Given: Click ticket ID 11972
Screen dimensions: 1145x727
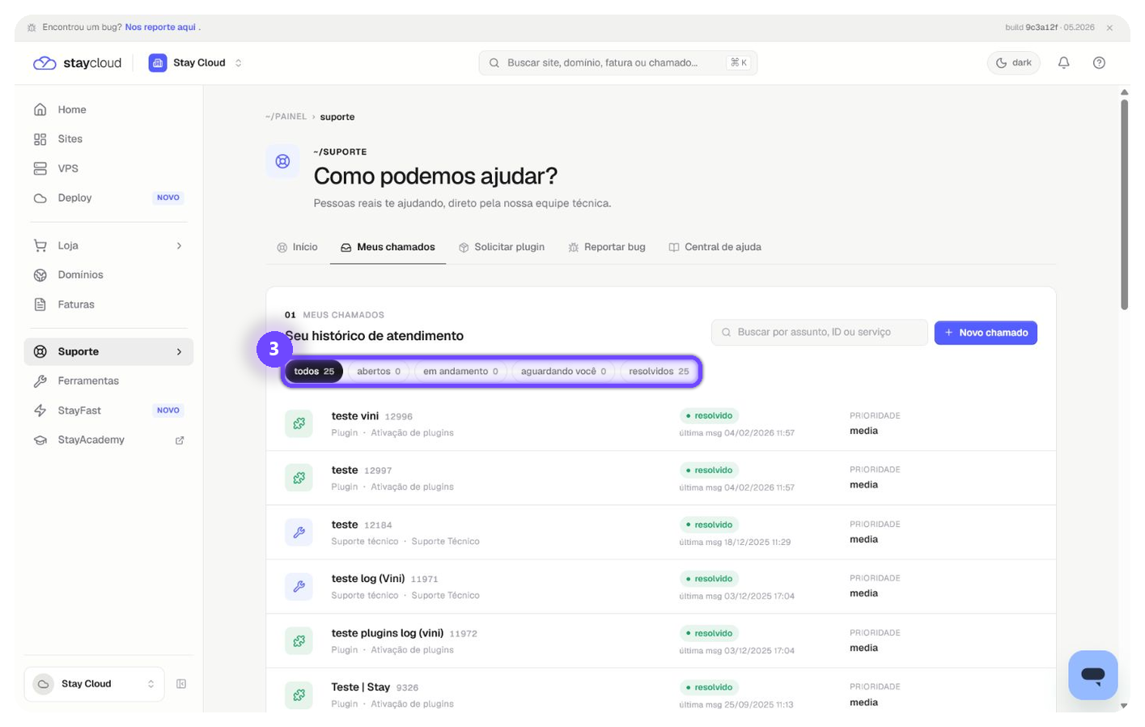Looking at the screenshot, I should [x=463, y=634].
